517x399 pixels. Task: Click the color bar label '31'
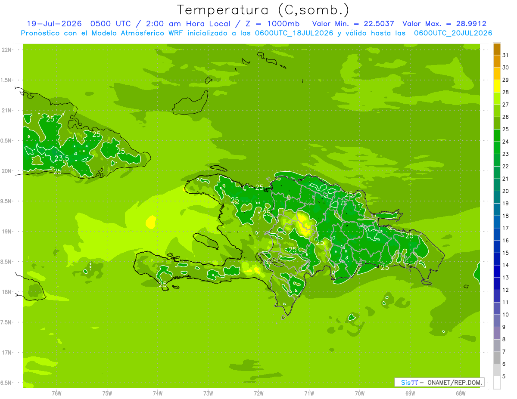505,55
